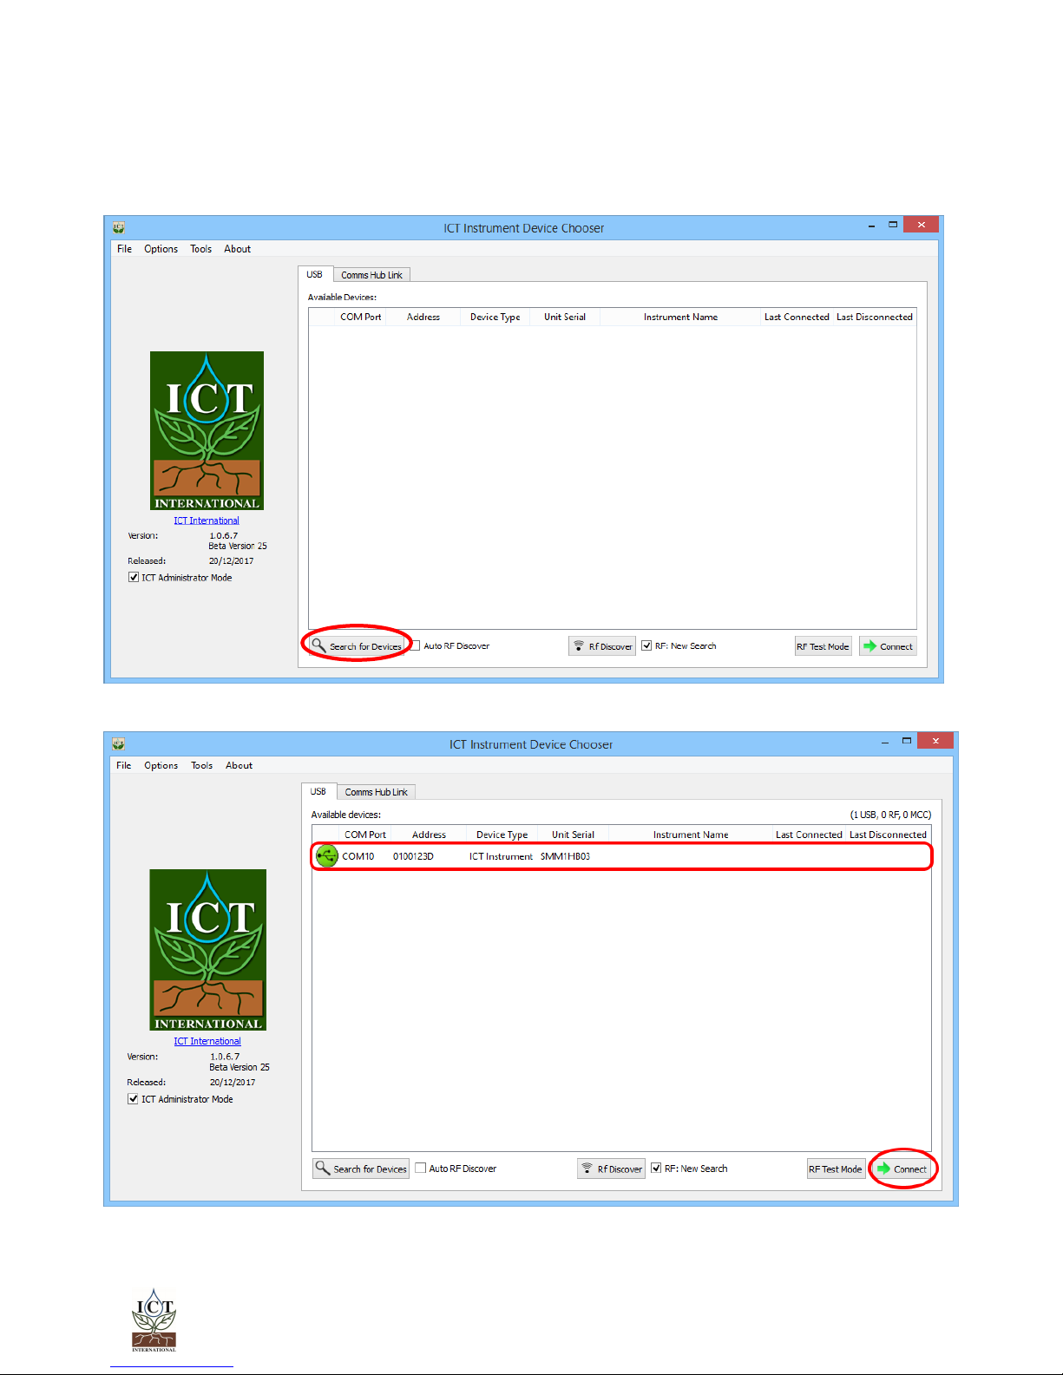Click ICT logo image in lower window
Screen dimensions: 1063x1375
click(x=208, y=950)
